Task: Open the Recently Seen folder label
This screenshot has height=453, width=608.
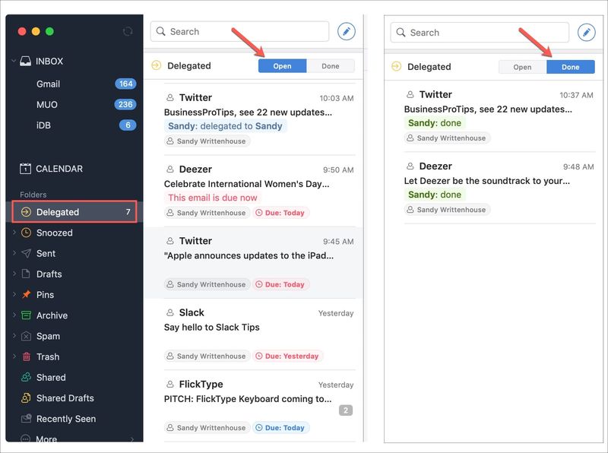Action: (x=66, y=419)
